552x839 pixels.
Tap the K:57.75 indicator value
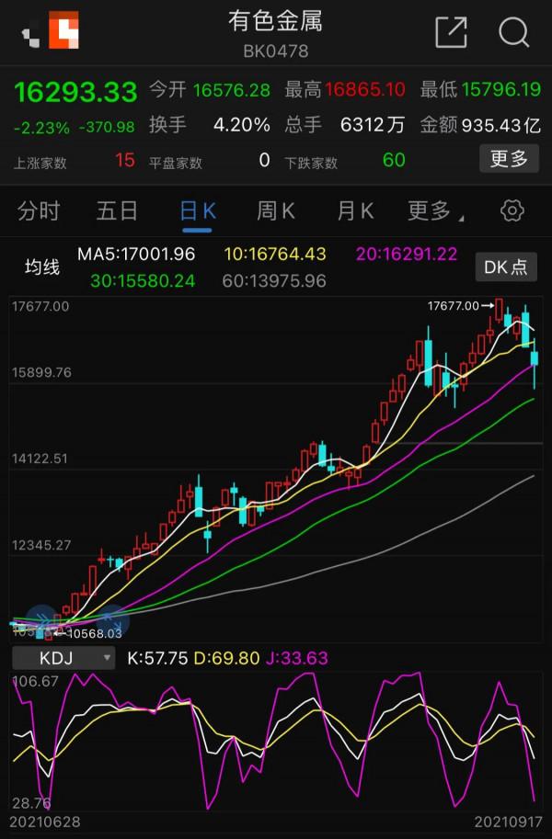(157, 658)
